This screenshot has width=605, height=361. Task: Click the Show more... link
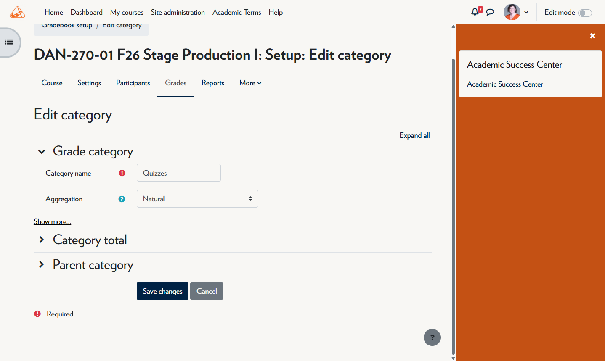(53, 221)
